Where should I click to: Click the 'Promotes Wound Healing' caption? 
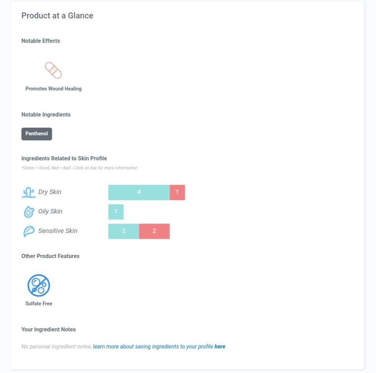(54, 89)
